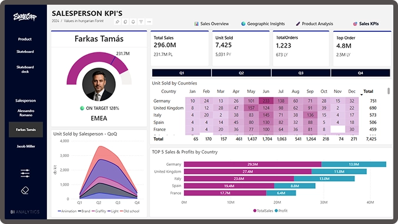Go to the Product Analysis tab
The image size is (398, 224).
(x=315, y=24)
